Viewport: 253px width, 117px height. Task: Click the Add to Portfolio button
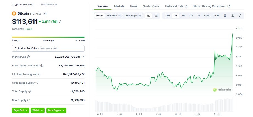48,48
